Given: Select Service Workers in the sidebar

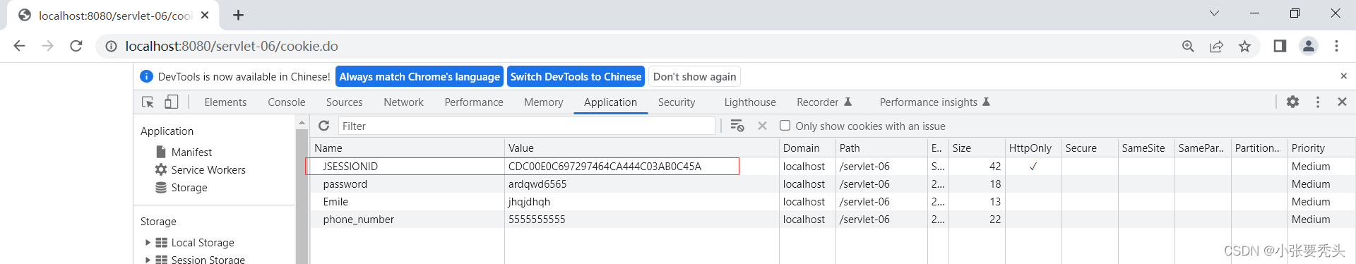Looking at the screenshot, I should [x=208, y=169].
